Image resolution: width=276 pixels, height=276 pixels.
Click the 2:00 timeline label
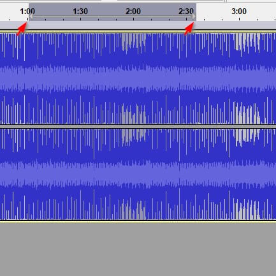(133, 11)
